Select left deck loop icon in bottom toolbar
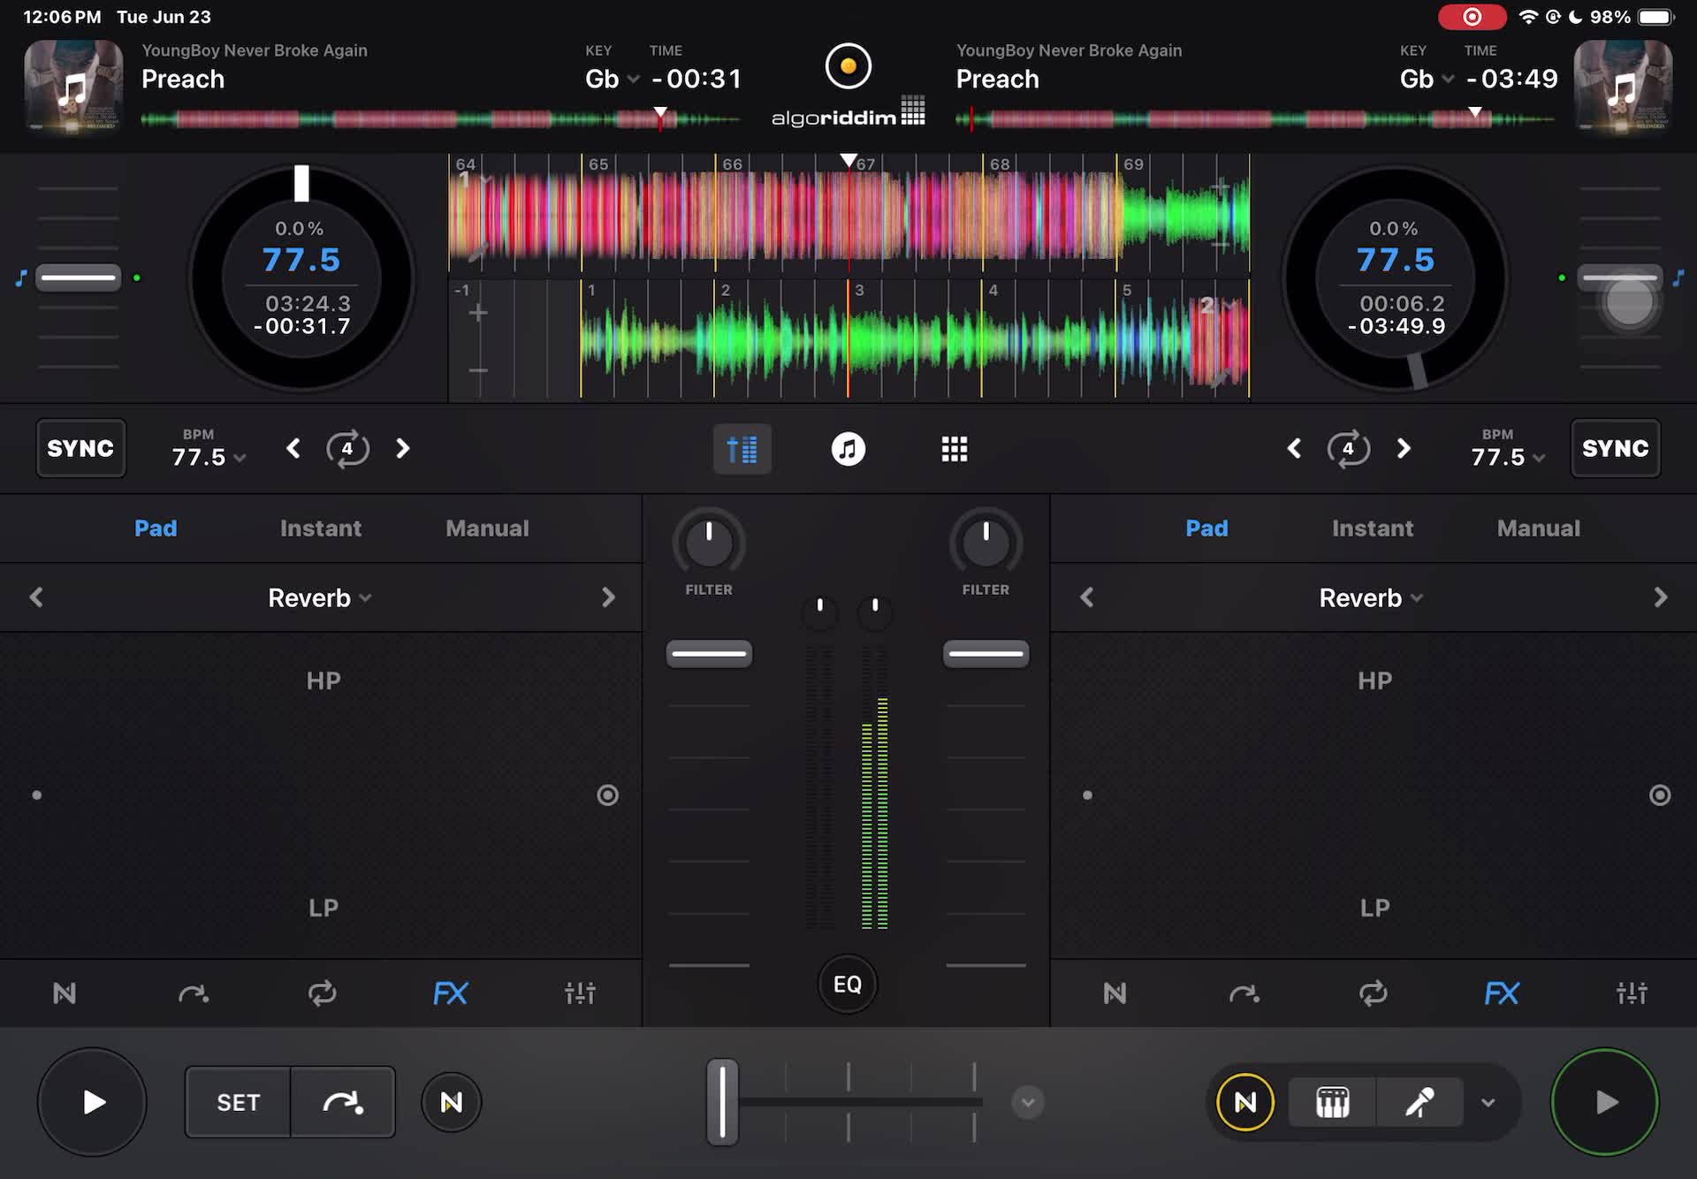 click(323, 993)
